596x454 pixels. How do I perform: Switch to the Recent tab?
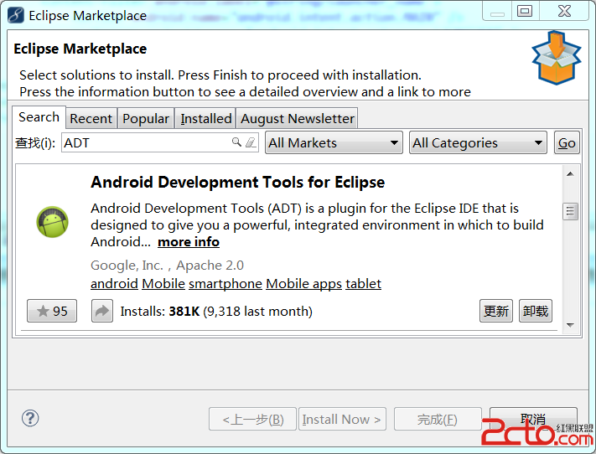point(91,119)
